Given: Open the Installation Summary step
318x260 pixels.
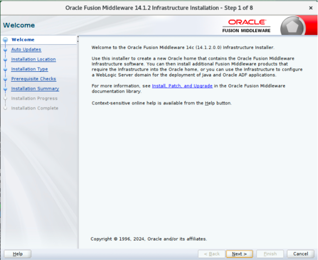Looking at the screenshot, I should pos(35,89).
